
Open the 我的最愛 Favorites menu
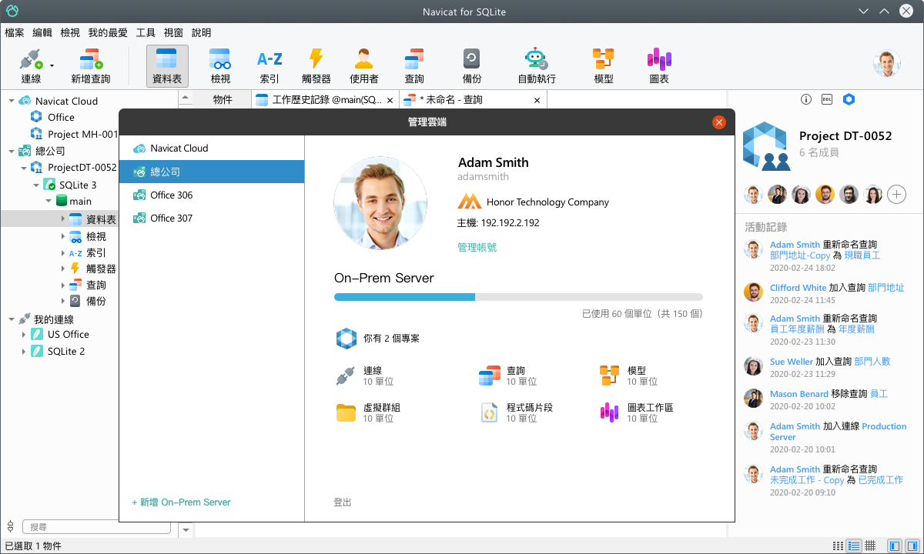(108, 33)
